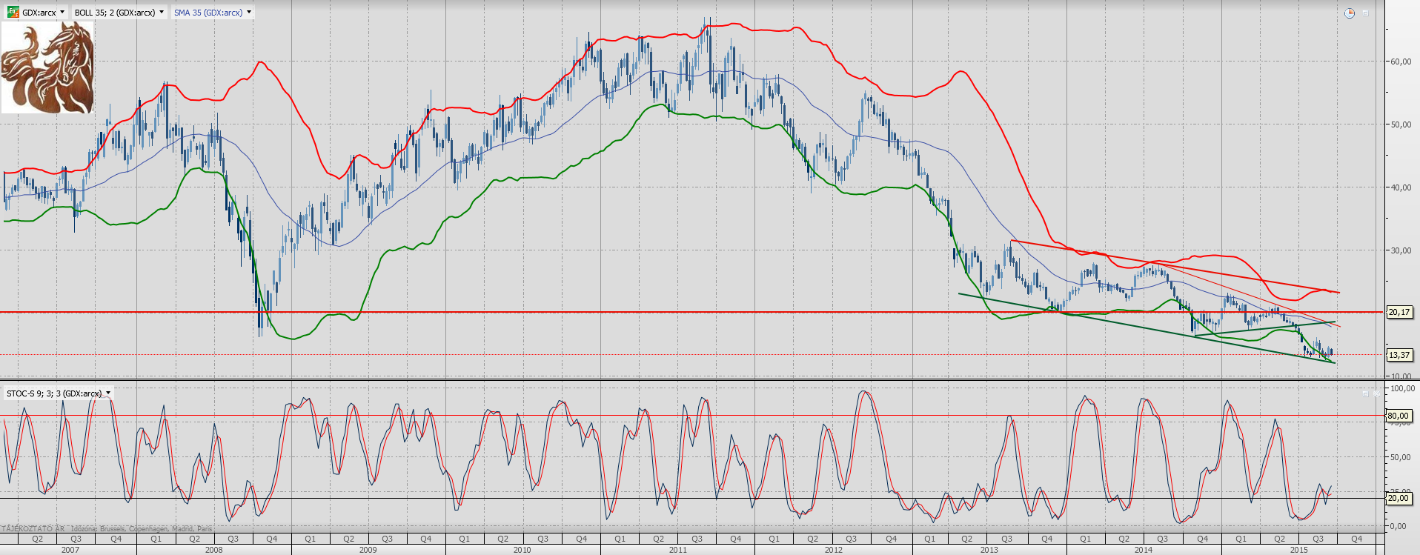This screenshot has width=1420, height=555.
Task: Open the STOC-S 9; 3; 3 dropdown
Action: pyautogui.click(x=108, y=393)
